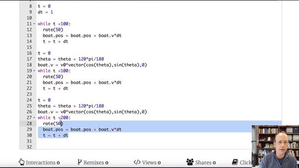
Task: Click 'while t <200:' condition text
Action: 54,118
